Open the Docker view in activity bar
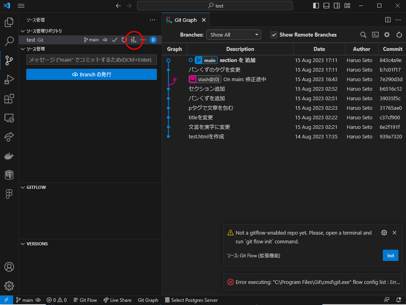This screenshot has width=406, height=305. tap(9, 156)
